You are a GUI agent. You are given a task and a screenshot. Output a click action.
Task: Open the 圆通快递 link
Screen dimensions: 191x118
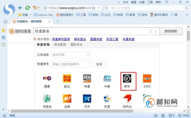(96, 39)
